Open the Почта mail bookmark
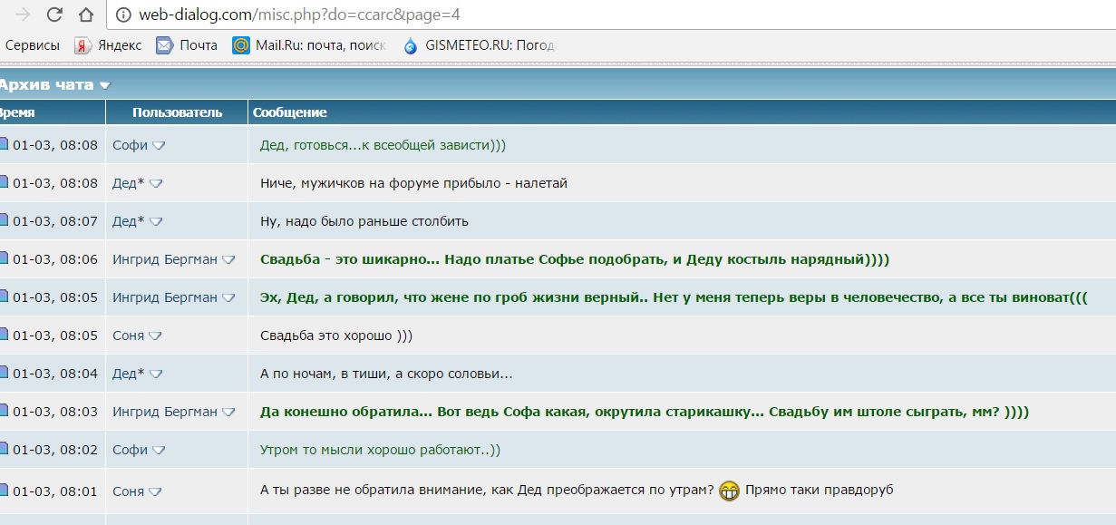This screenshot has width=1116, height=525. (187, 45)
